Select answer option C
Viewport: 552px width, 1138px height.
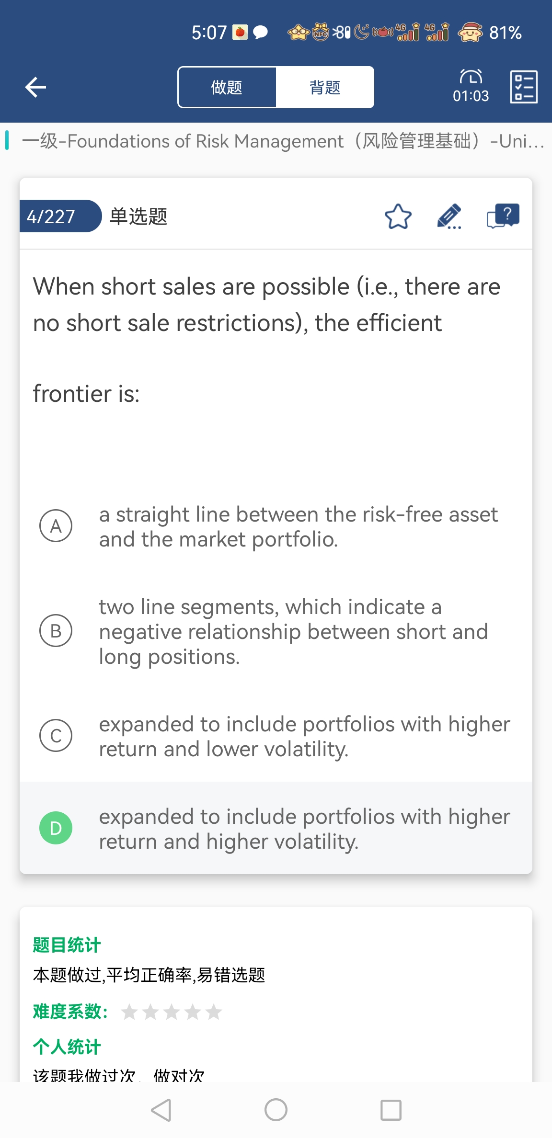click(56, 736)
